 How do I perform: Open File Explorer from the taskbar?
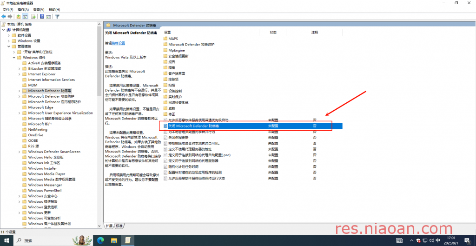pyautogui.click(x=114, y=240)
